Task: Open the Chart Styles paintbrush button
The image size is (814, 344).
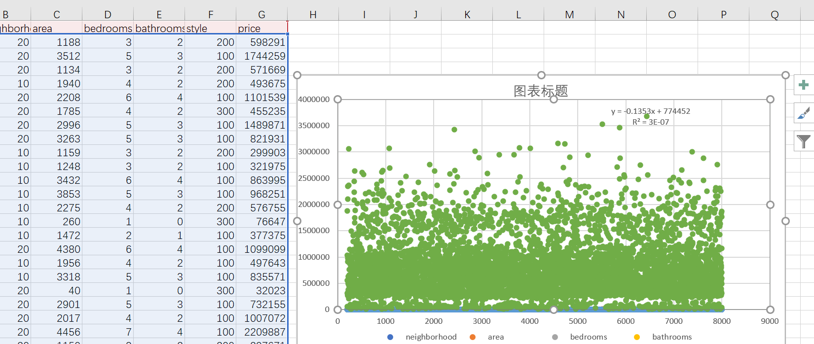Action: [x=804, y=113]
